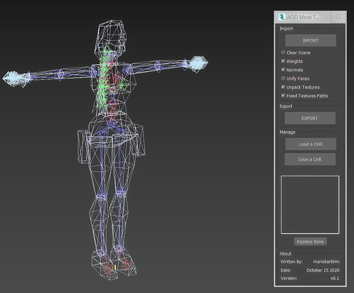Toggle the Normals checkbox
The width and height of the screenshot is (354, 293).
(283, 70)
